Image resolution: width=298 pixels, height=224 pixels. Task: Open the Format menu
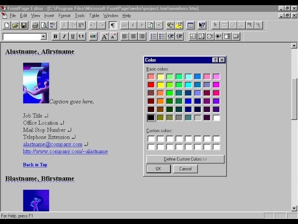click(x=64, y=15)
